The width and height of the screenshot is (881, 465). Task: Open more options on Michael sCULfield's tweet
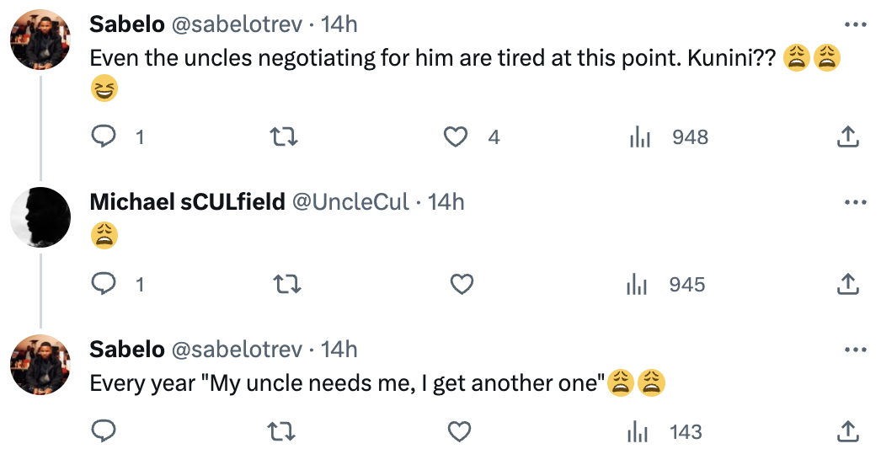855,202
